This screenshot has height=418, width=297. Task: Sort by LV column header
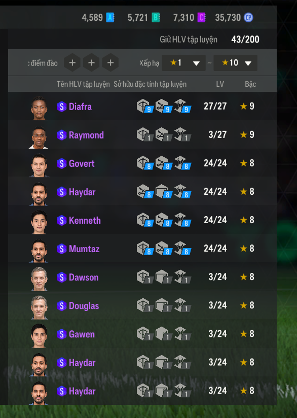click(x=220, y=84)
